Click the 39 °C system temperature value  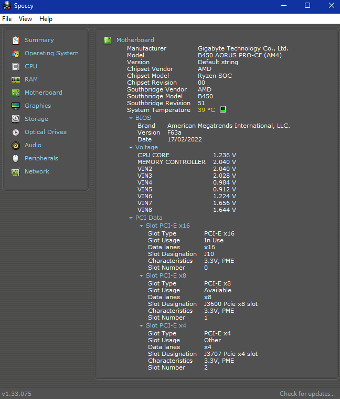point(206,110)
